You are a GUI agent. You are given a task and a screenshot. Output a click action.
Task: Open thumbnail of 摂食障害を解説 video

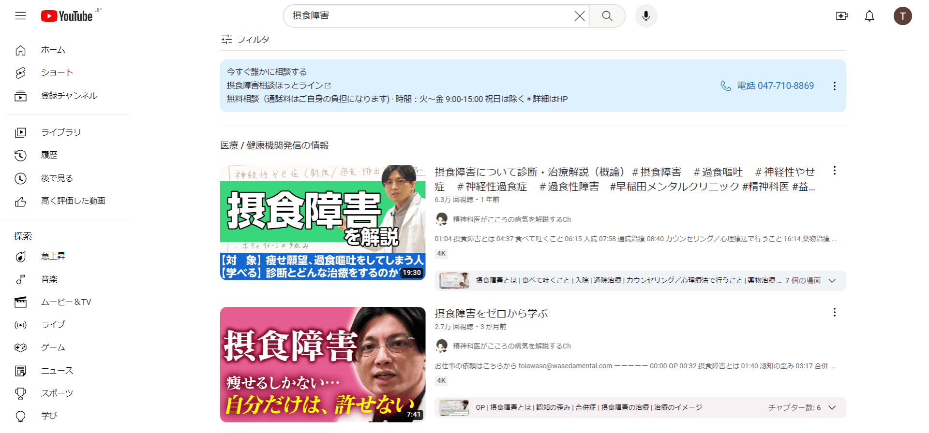[323, 223]
